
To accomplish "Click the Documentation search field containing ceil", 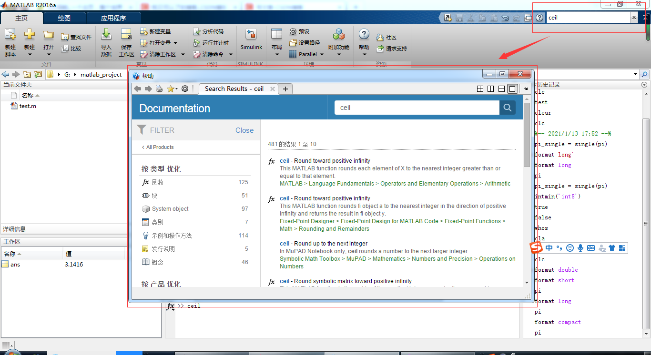I will tap(417, 108).
